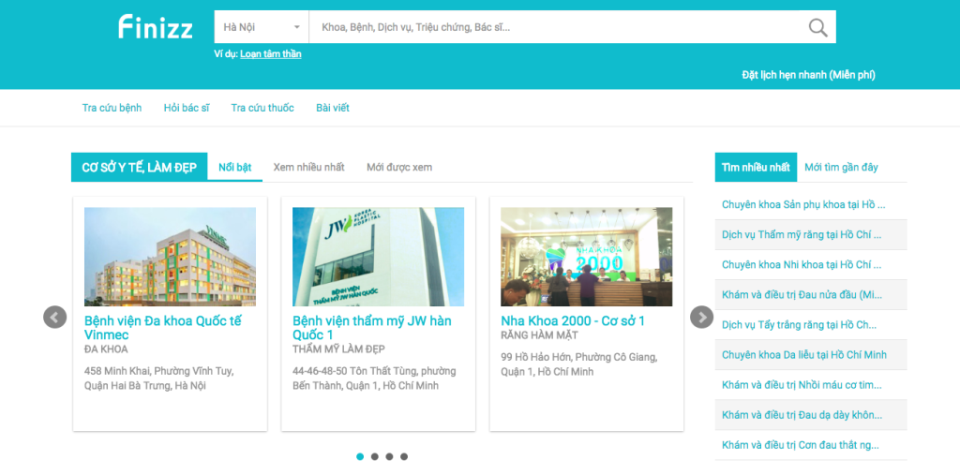Image resolution: width=960 pixels, height=475 pixels.
Task: Click the magnifying glass search icon
Action: 817,27
